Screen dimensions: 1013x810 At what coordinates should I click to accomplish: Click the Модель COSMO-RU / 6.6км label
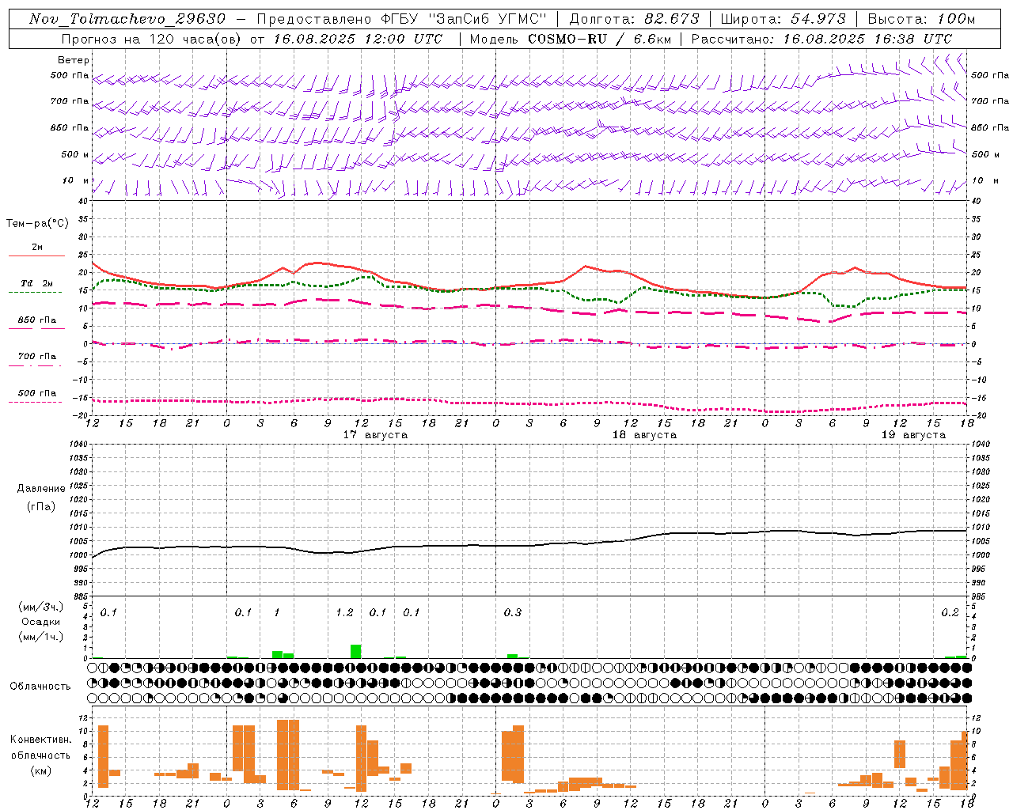tap(569, 39)
